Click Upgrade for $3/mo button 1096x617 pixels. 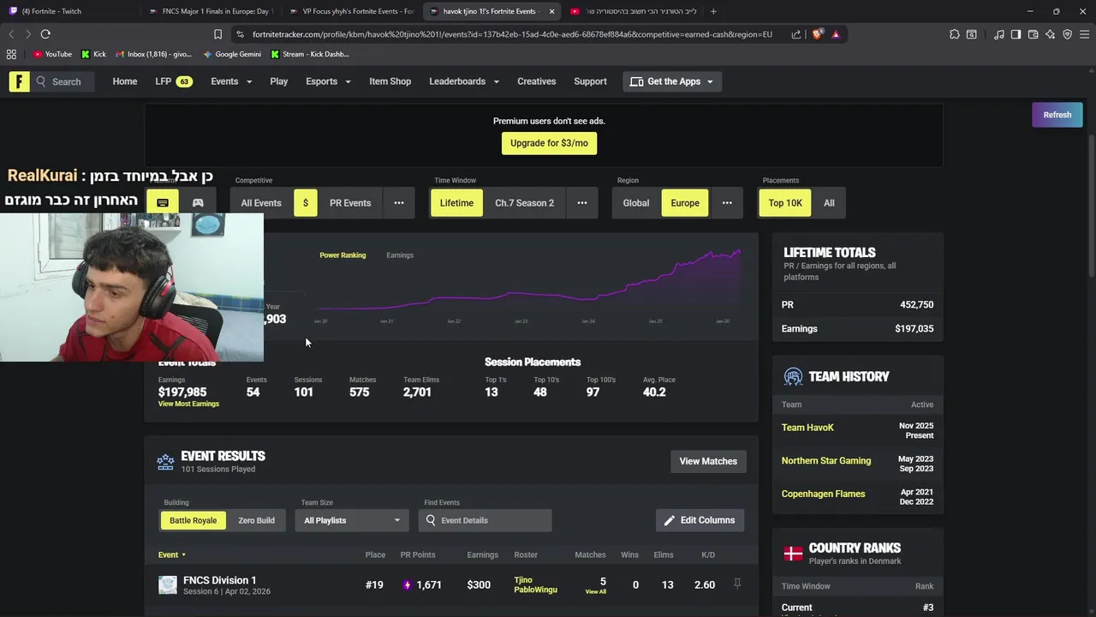[x=549, y=143]
